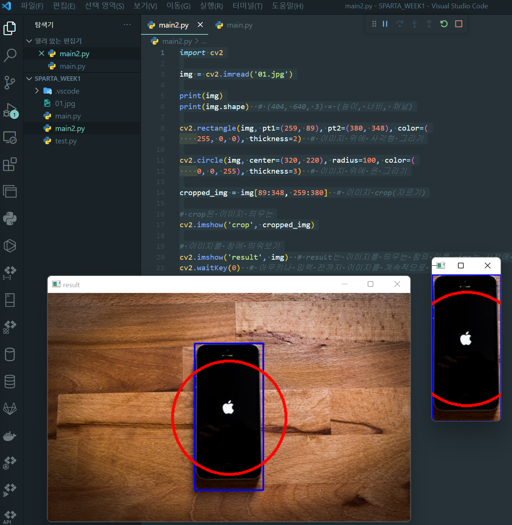Click the VS Code logo icon
The width and height of the screenshot is (512, 525).
(x=7, y=6)
